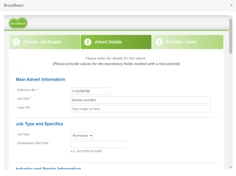This screenshot has width=236, height=176.
Task: Close the Broadbean dialog
Action: (x=231, y=5)
